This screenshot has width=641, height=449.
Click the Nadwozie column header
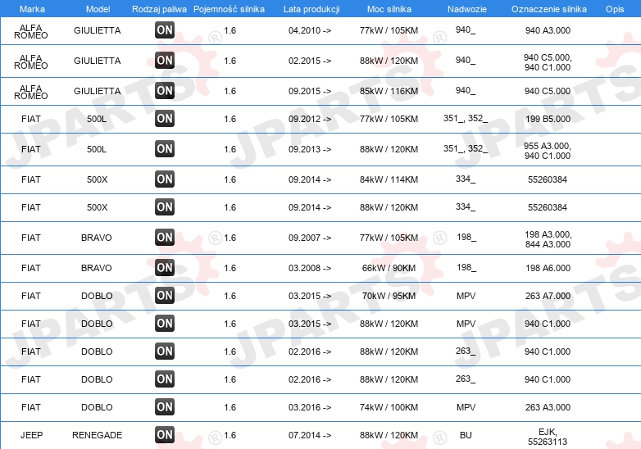click(467, 9)
